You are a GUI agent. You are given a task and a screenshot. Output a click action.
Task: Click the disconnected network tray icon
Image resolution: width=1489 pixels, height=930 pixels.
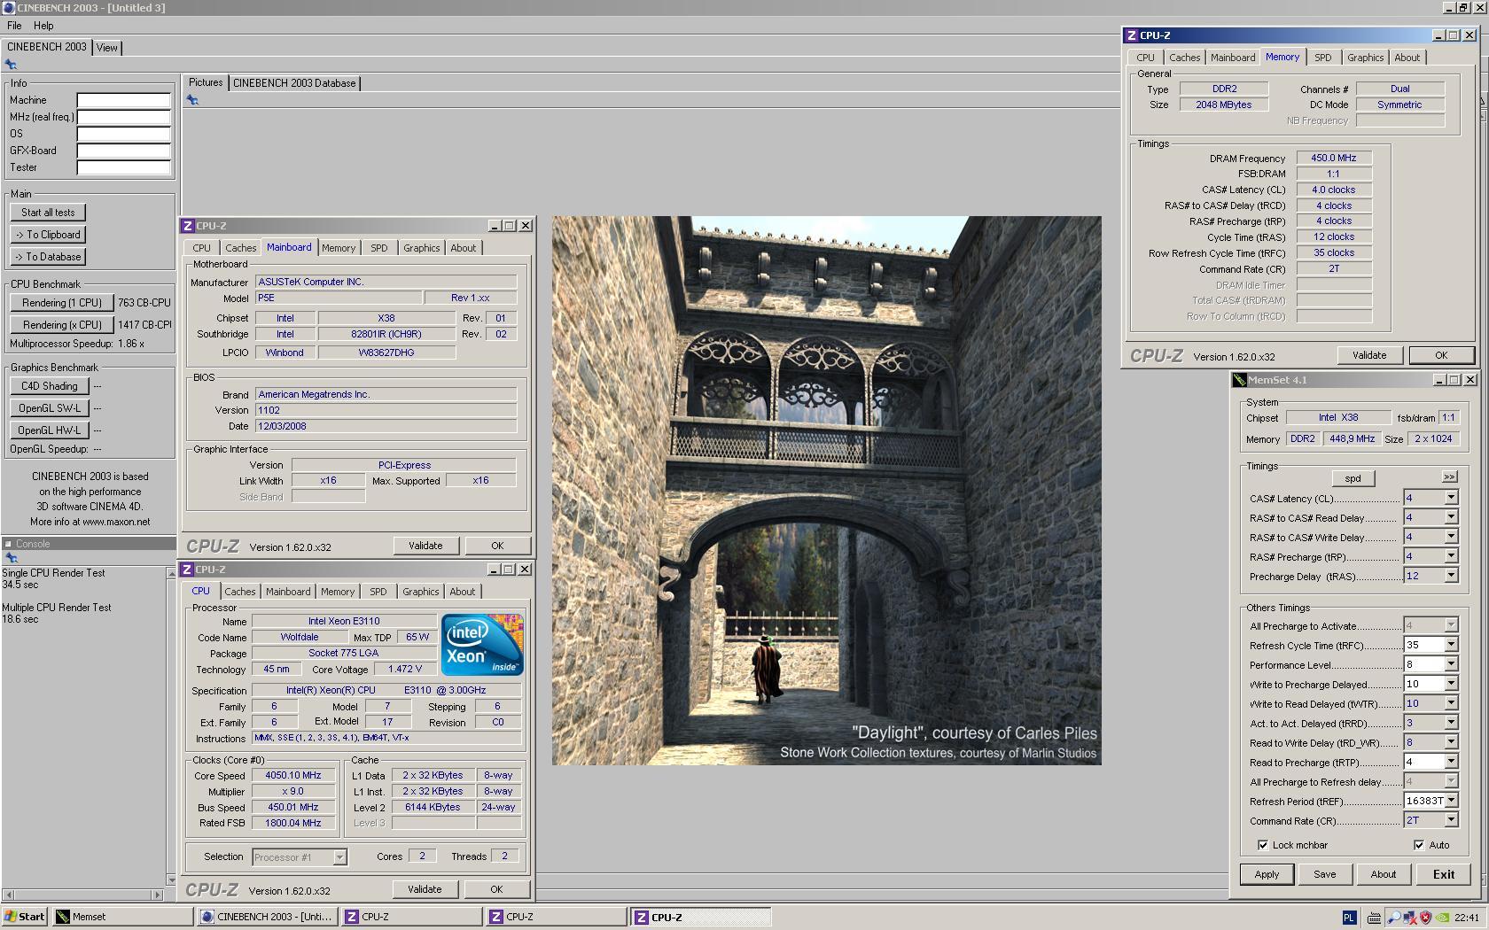click(x=1409, y=918)
